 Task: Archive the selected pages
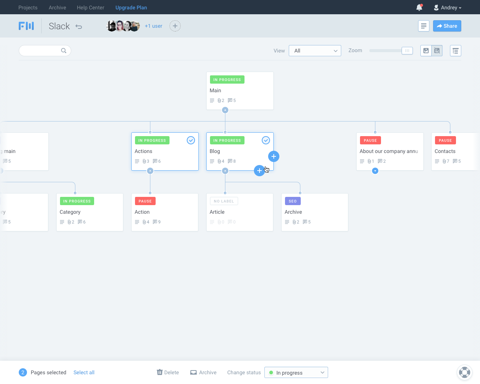pyautogui.click(x=203, y=372)
